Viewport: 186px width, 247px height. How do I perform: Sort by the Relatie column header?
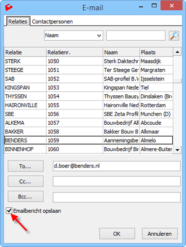pyautogui.click(x=25, y=53)
